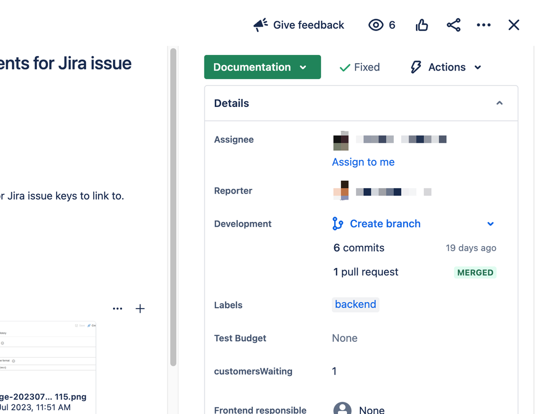Click the branch icon beside Create branch
535x414 pixels.
click(x=337, y=224)
